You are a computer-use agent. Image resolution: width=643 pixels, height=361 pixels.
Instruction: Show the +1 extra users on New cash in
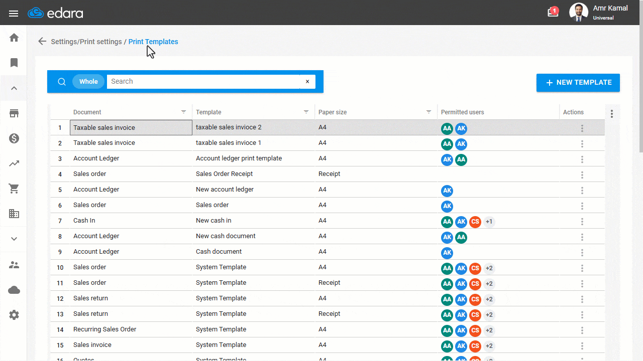pyautogui.click(x=489, y=222)
